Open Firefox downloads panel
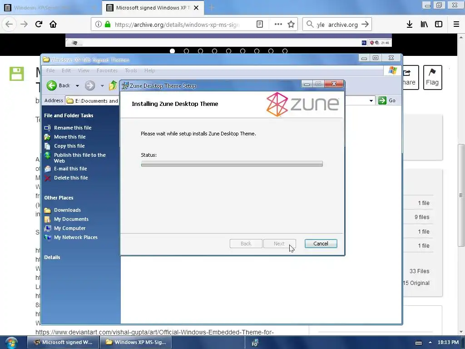This screenshot has height=349, width=465. [x=410, y=25]
